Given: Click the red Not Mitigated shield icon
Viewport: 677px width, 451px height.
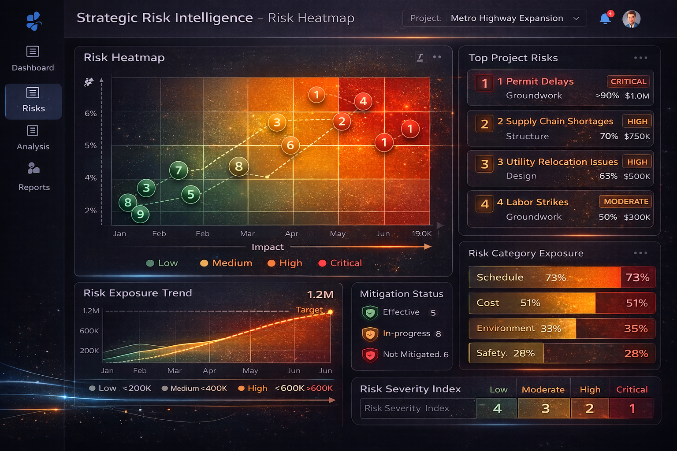Looking at the screenshot, I should (x=370, y=355).
